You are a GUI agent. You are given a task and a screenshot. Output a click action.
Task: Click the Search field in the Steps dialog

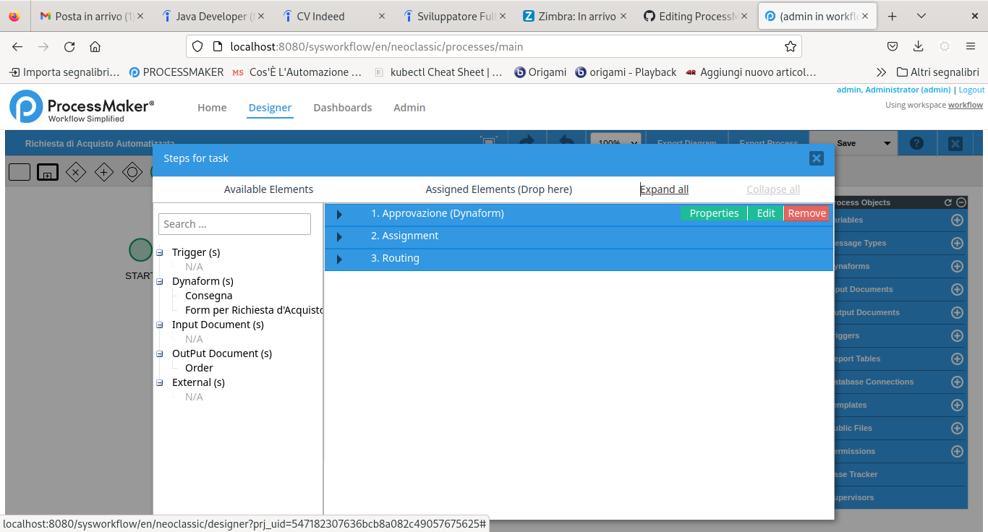pos(234,224)
